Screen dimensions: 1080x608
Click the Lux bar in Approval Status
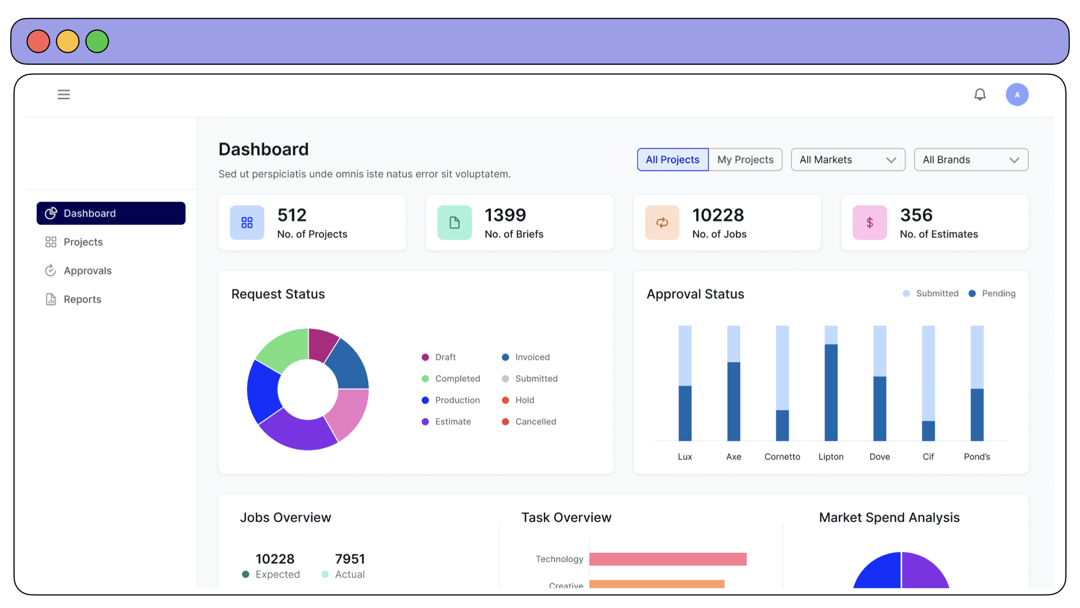point(685,383)
